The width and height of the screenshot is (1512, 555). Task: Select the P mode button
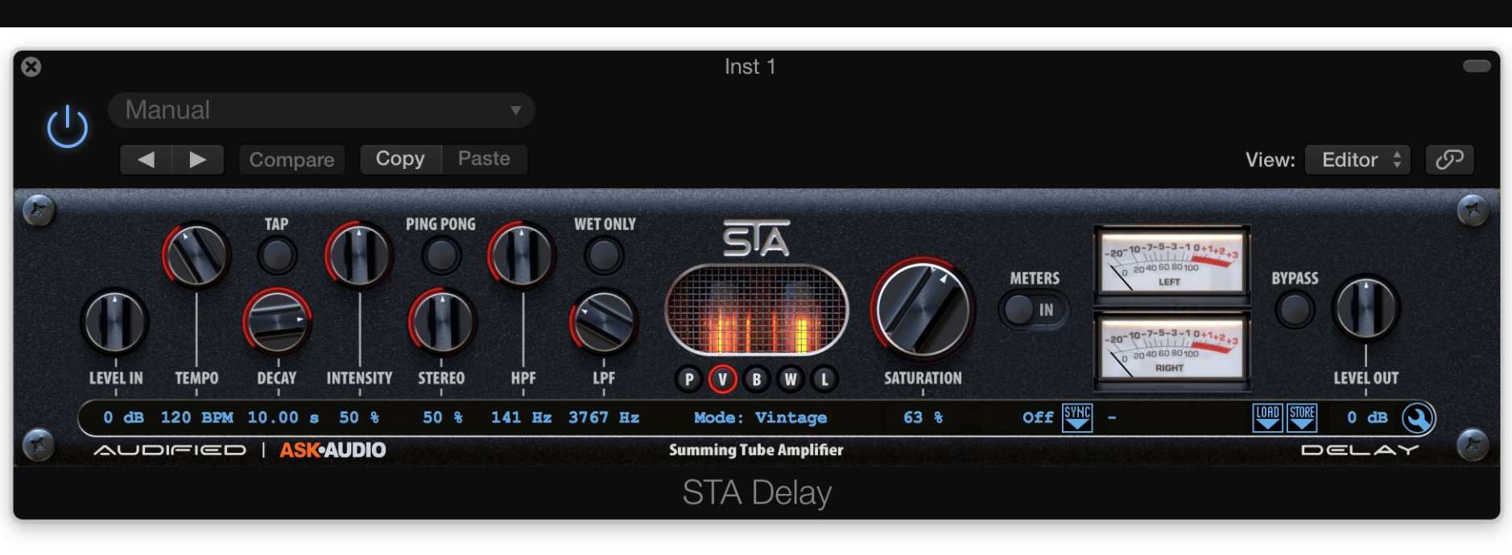click(x=688, y=380)
